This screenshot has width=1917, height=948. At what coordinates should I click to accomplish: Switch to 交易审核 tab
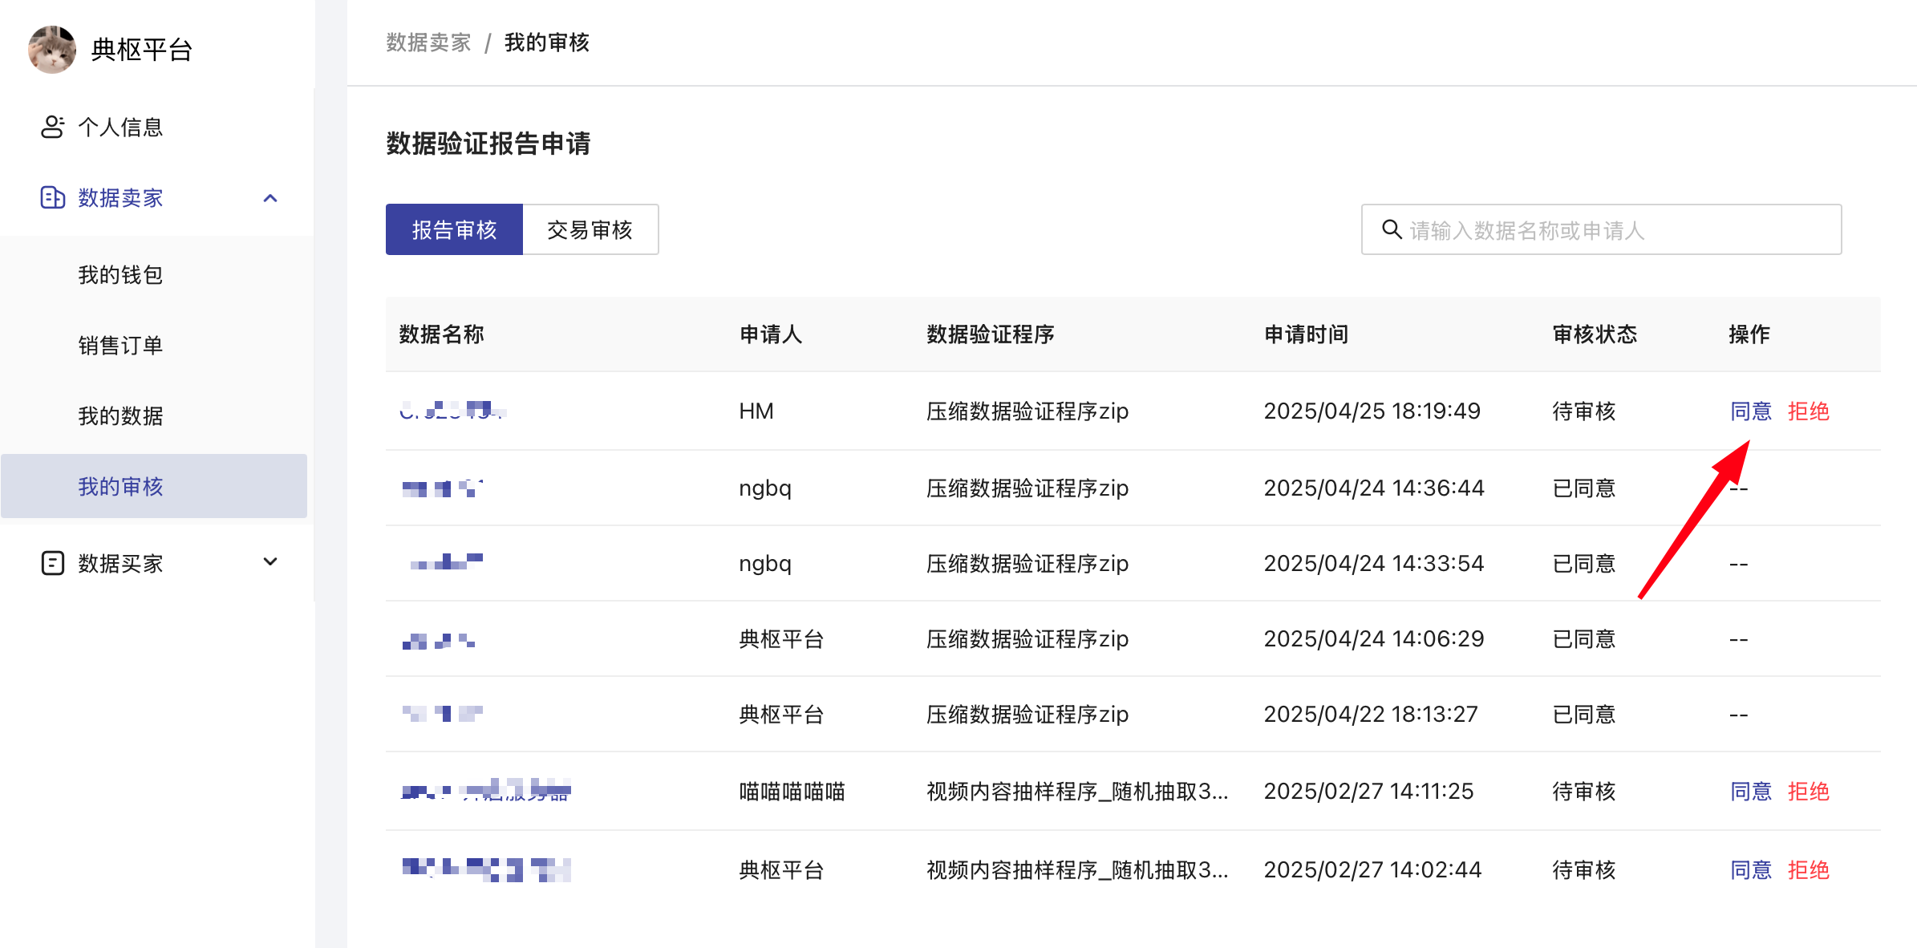coord(590,230)
